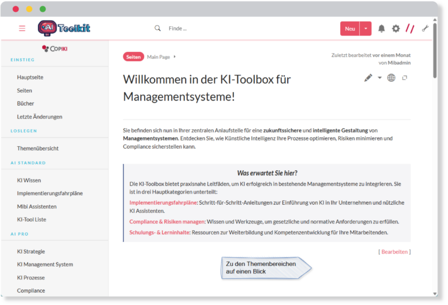The width and height of the screenshot is (448, 305).
Task: Open the notifications bell icon
Action: coord(381,29)
